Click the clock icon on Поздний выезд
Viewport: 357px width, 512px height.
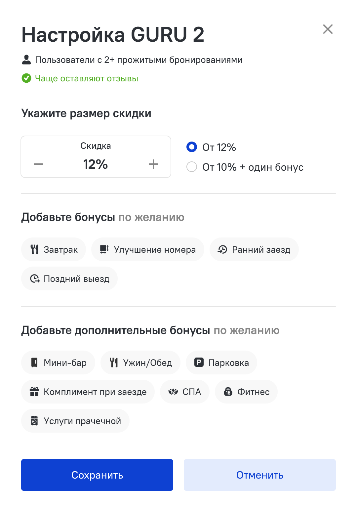coord(35,278)
